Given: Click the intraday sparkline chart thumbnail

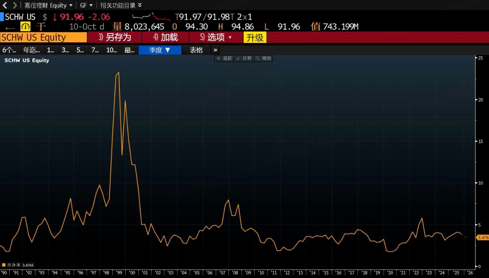Looking at the screenshot, I should coord(151,17).
